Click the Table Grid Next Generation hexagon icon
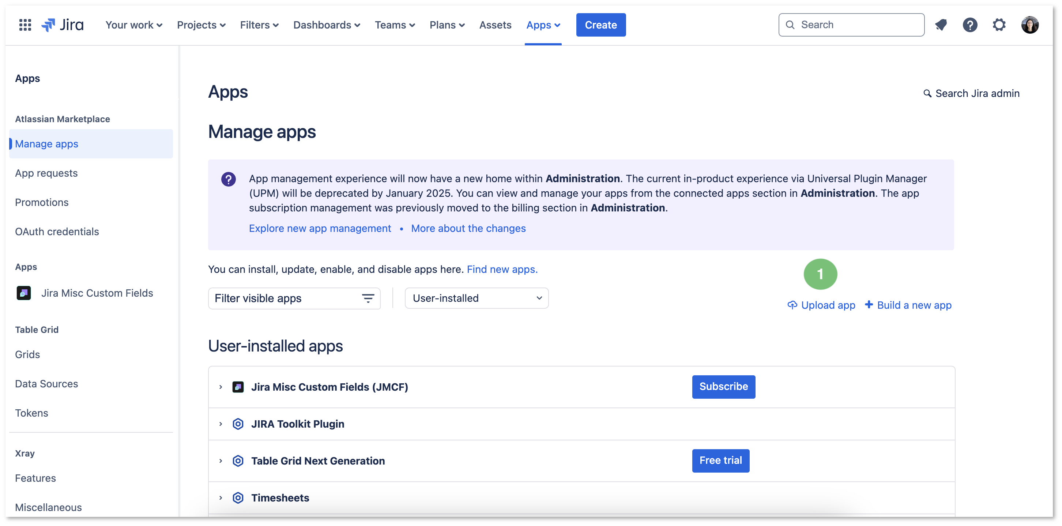 (x=238, y=461)
